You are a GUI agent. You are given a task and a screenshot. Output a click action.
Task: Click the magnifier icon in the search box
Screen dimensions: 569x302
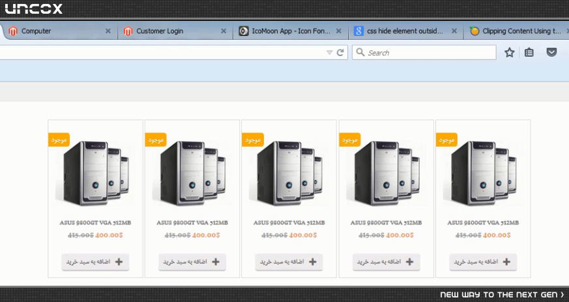[x=360, y=52]
